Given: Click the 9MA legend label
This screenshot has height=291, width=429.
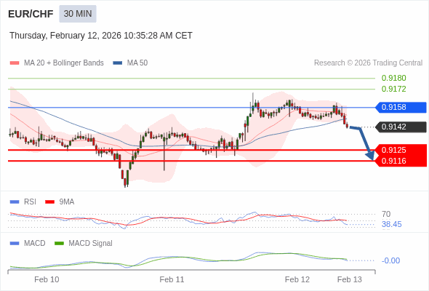Looking at the screenshot, I should point(67,202).
